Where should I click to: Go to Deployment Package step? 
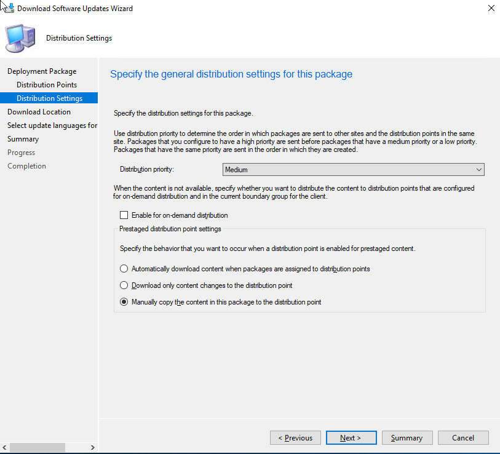[x=42, y=71]
